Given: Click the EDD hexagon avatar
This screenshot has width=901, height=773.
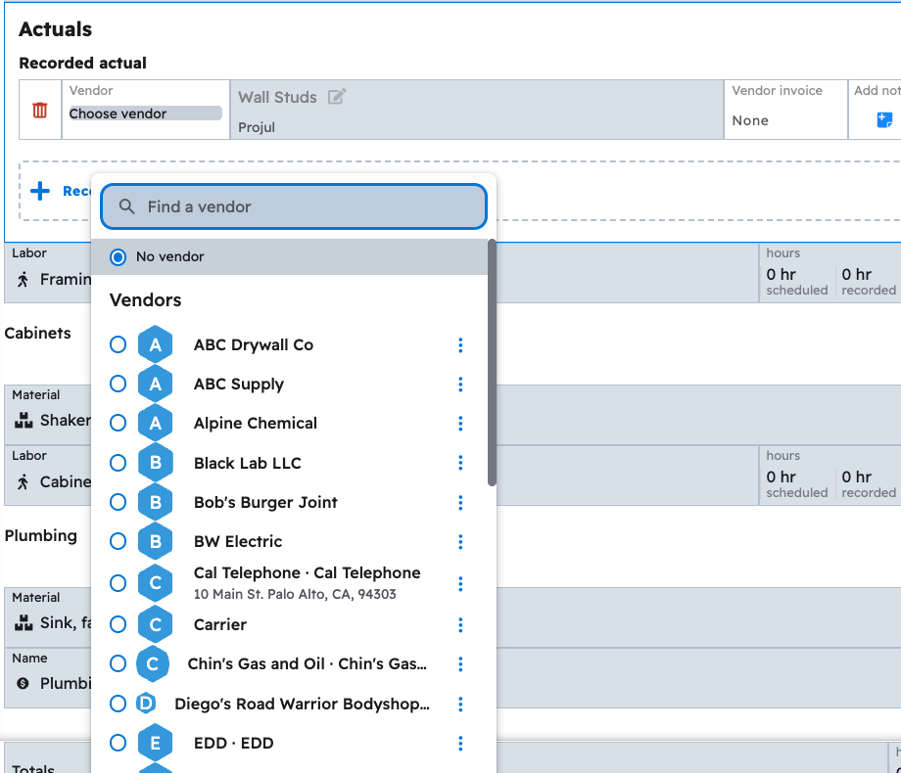Looking at the screenshot, I should [155, 743].
